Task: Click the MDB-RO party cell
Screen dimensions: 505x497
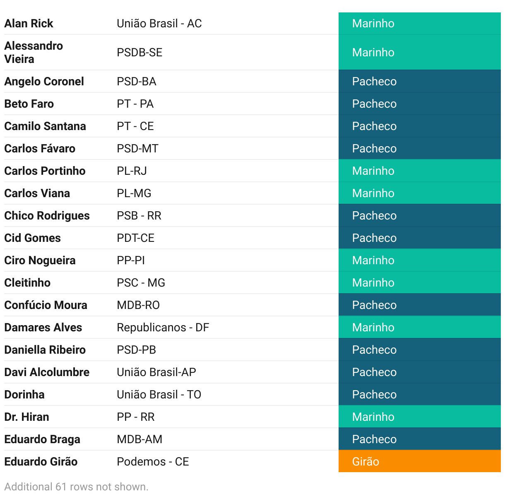Action: pyautogui.click(x=138, y=305)
